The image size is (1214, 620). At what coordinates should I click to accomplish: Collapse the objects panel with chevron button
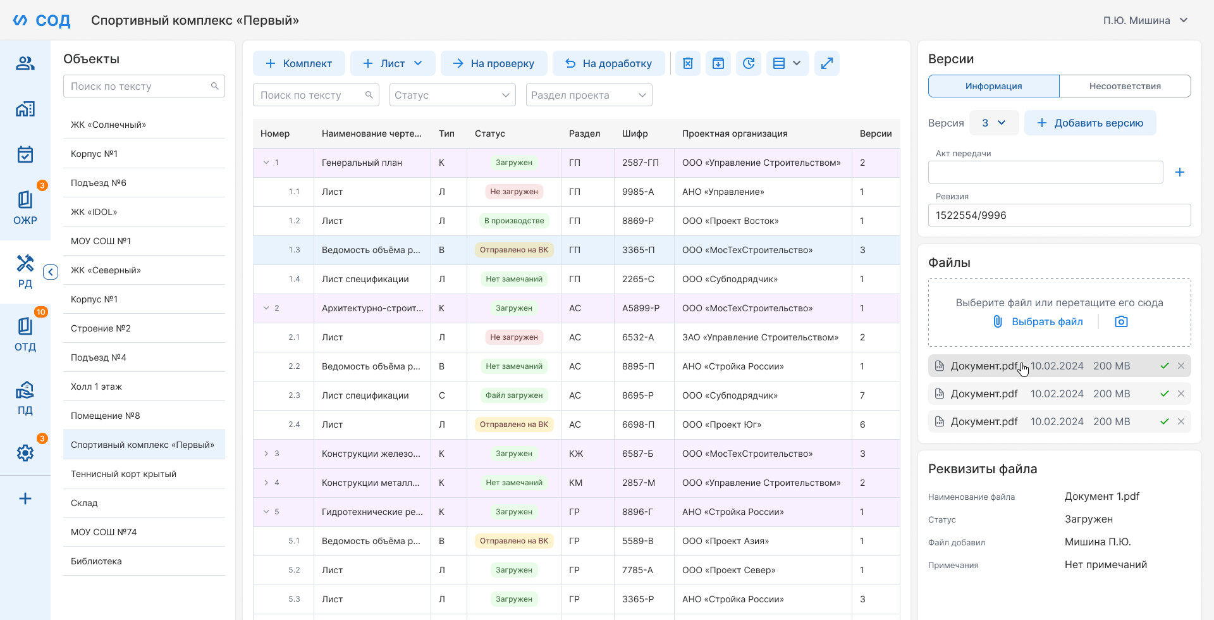[51, 272]
